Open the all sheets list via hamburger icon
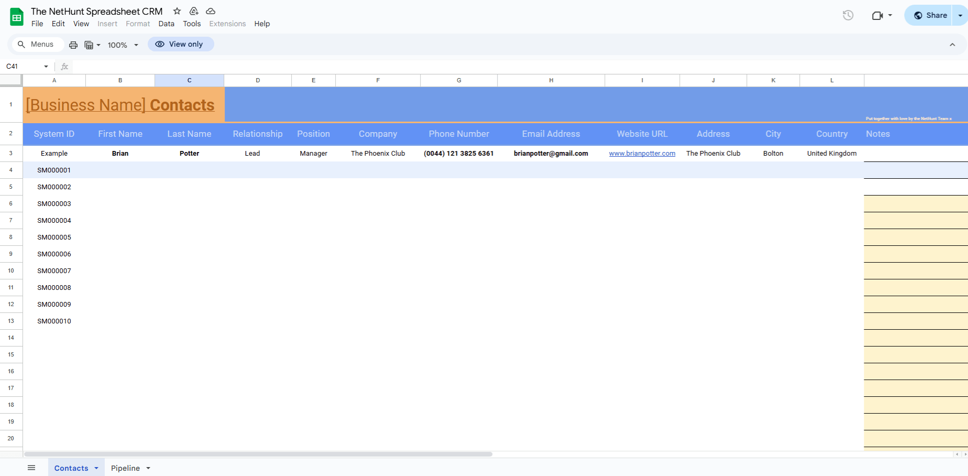The image size is (968, 476). pyautogui.click(x=31, y=467)
